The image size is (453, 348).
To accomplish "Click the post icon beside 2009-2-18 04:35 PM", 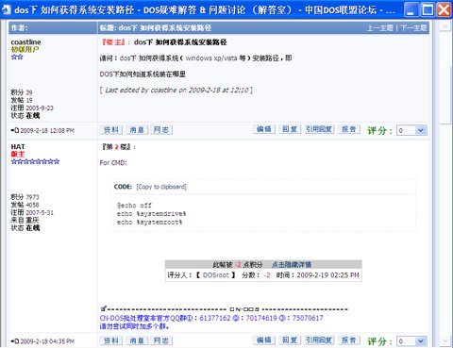I will point(15,341).
